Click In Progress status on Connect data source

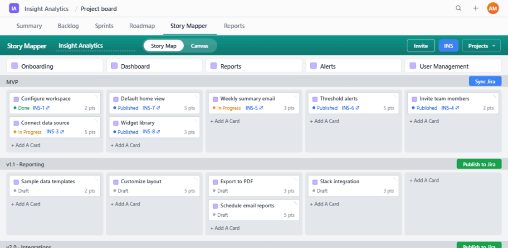(x=28, y=132)
